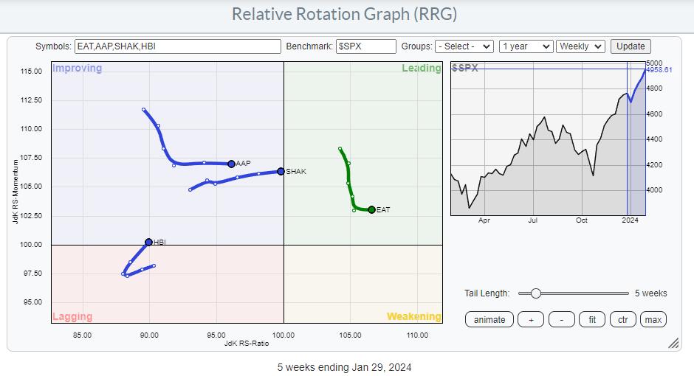The image size is (694, 376).
Task: Select the EAT data point marker
Action: 371,210
